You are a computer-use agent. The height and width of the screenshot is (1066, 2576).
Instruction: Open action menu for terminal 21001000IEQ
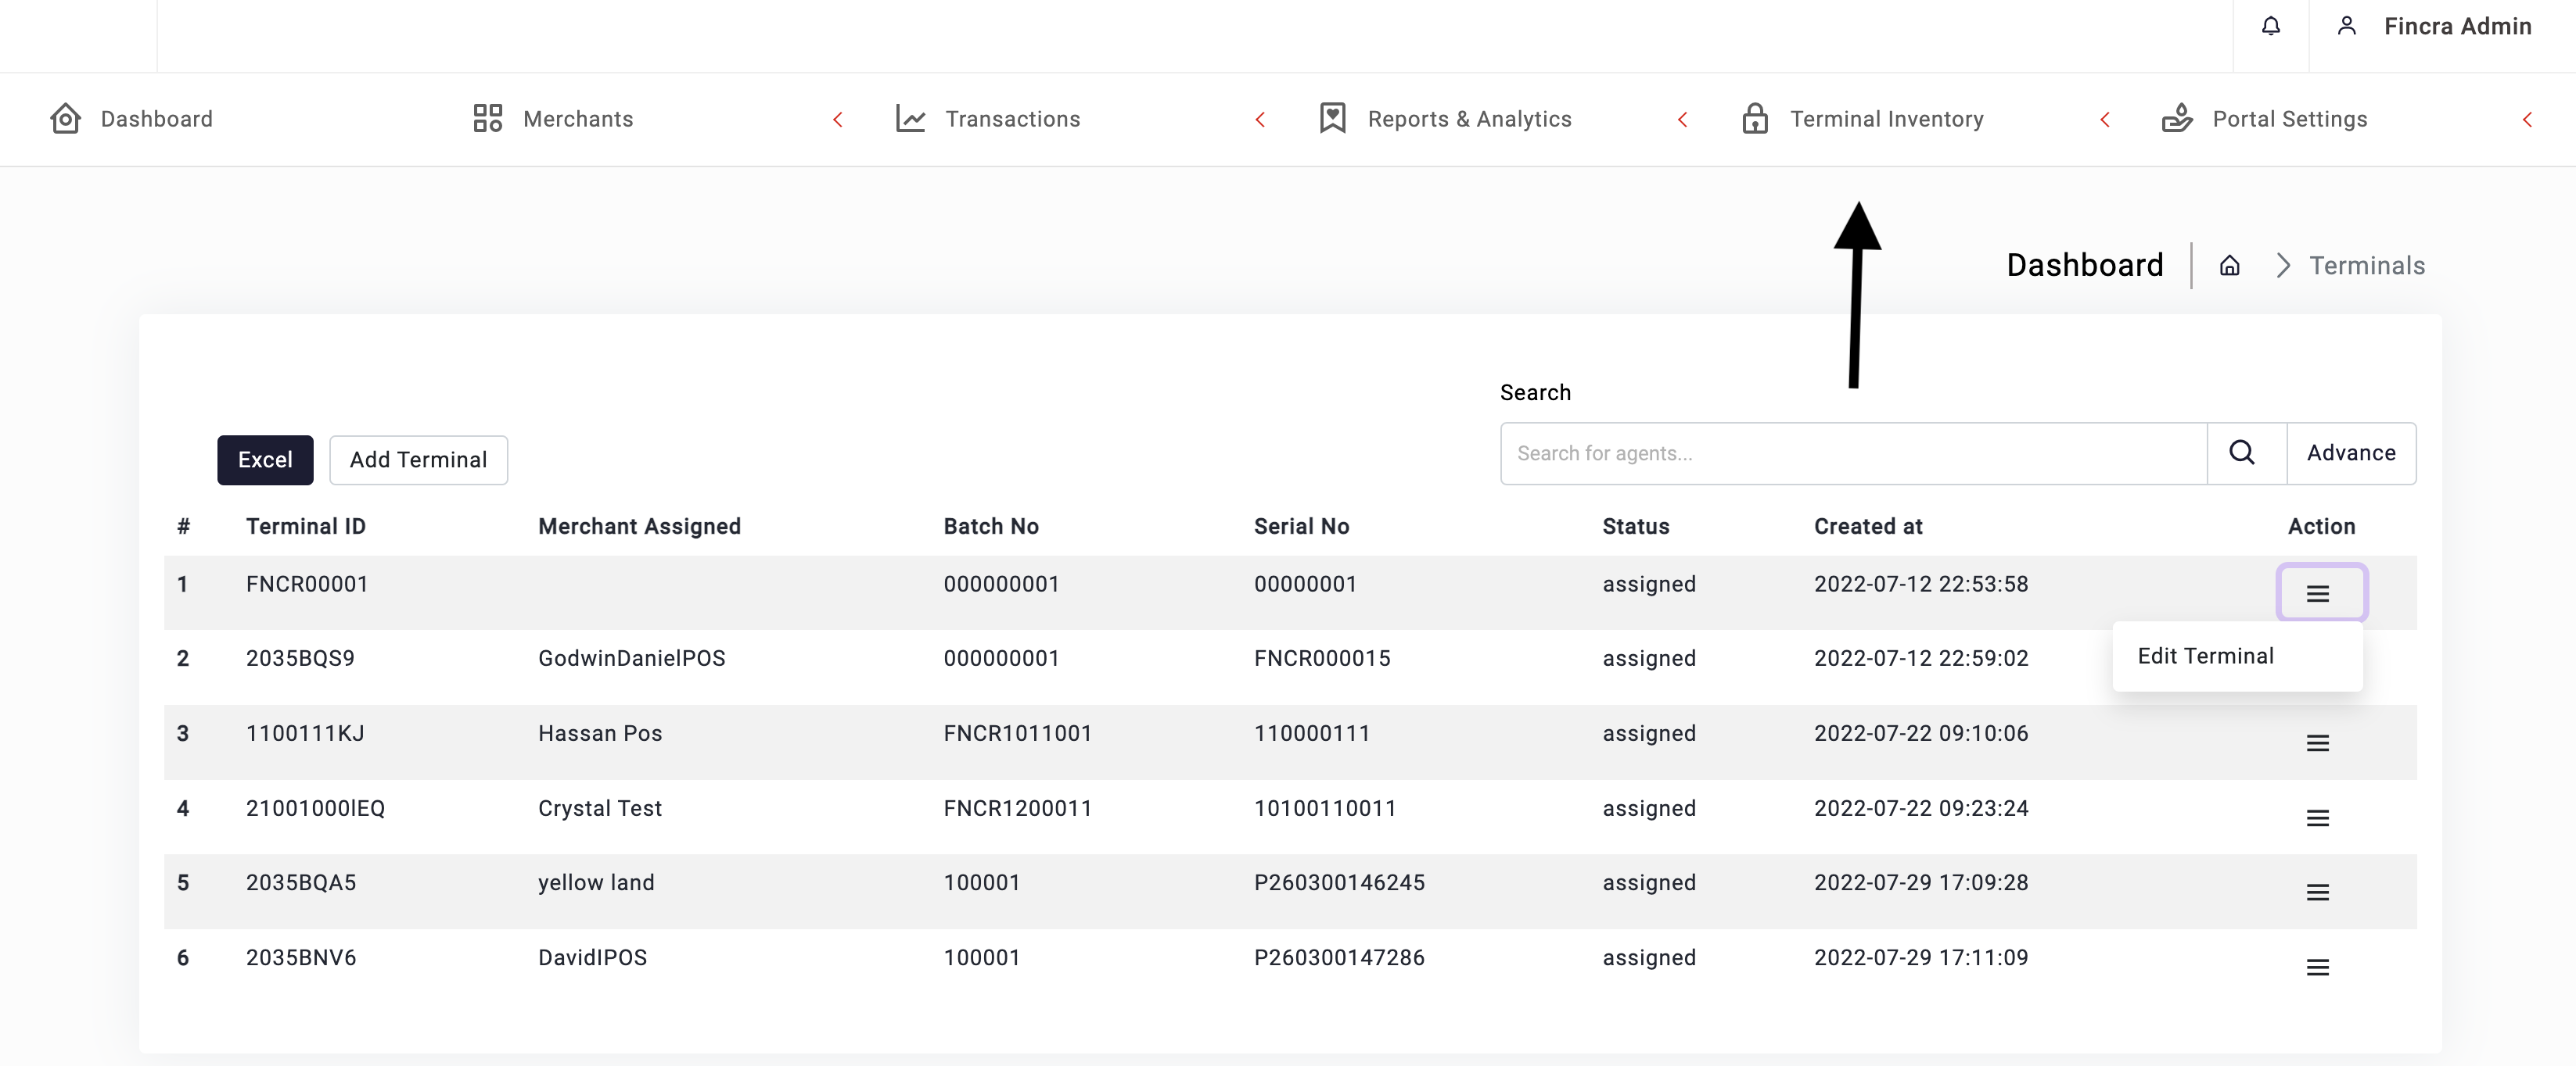[2317, 818]
